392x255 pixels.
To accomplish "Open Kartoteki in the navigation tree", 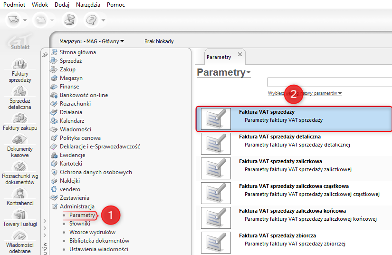I will point(71,163).
